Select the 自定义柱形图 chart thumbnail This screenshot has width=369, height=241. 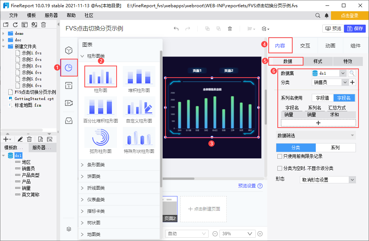[x=139, y=107]
